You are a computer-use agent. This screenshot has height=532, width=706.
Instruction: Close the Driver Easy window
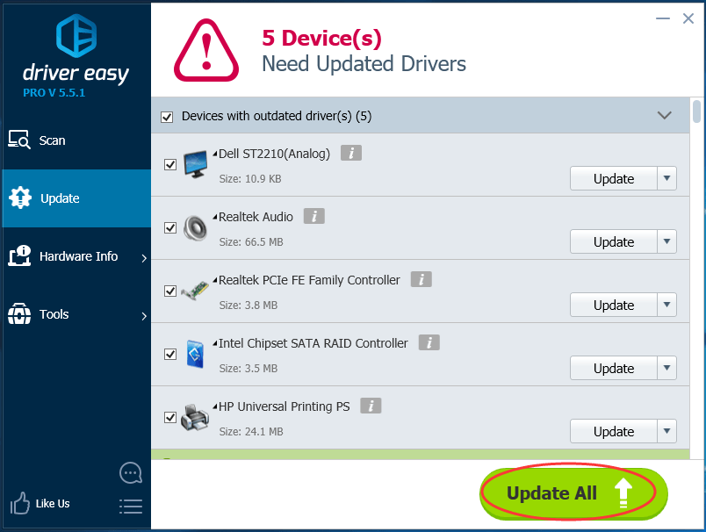pyautogui.click(x=688, y=18)
